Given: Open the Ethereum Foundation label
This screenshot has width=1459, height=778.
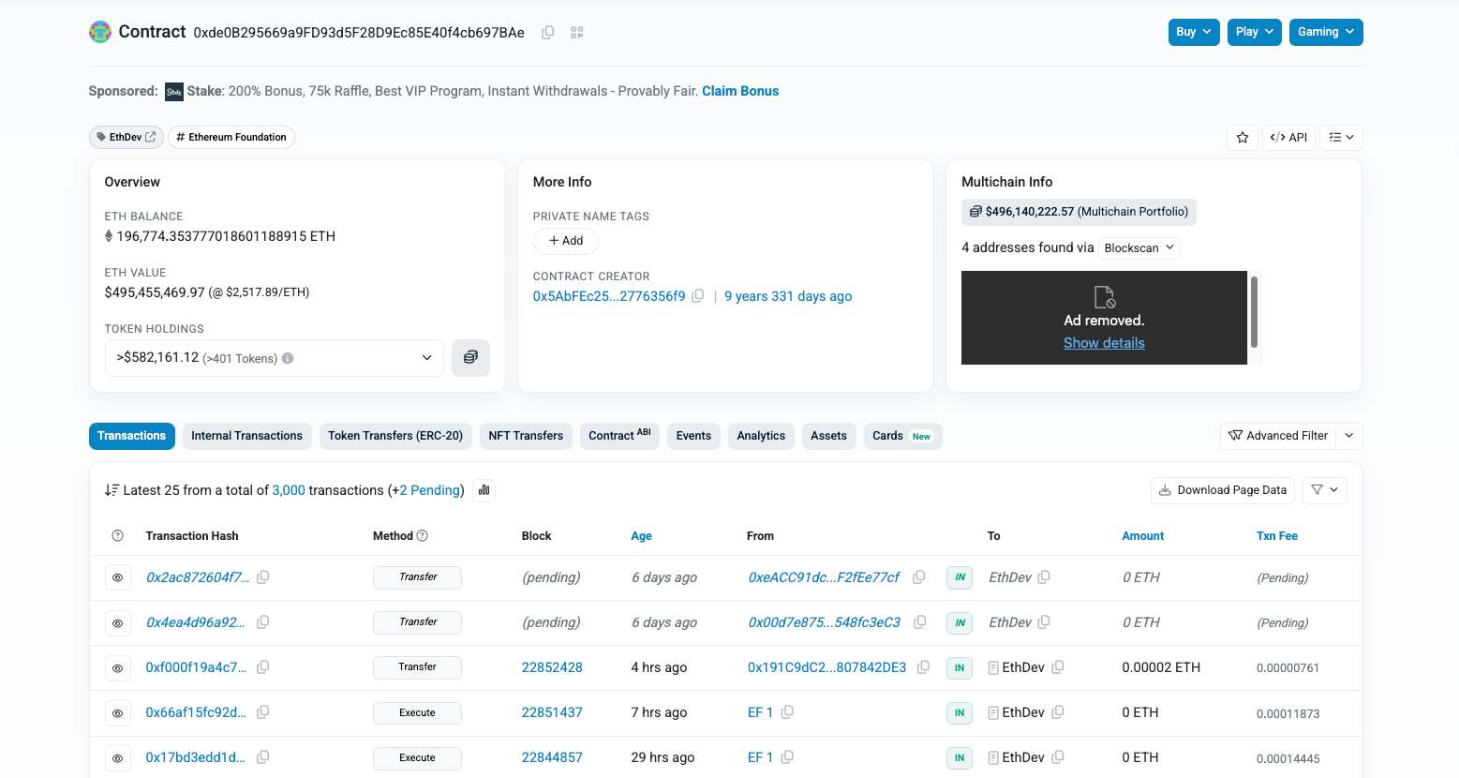Looking at the screenshot, I should [231, 138].
